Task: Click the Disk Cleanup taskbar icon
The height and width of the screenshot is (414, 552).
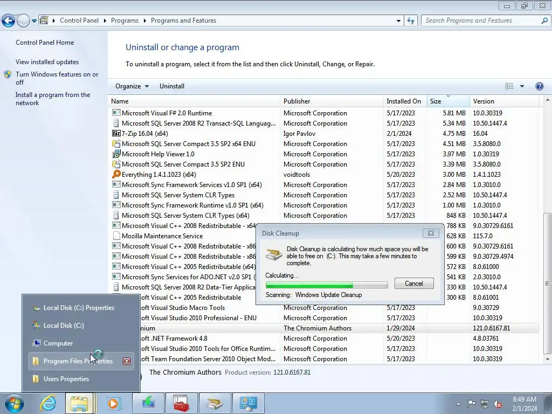Action: (x=215, y=403)
